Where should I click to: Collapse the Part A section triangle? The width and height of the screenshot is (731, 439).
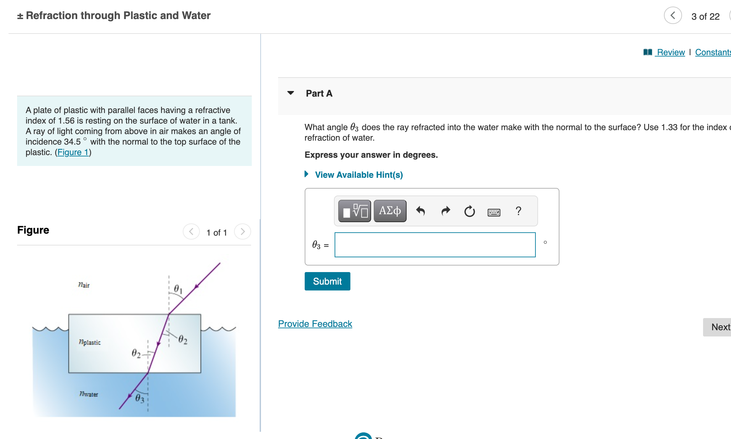point(291,93)
